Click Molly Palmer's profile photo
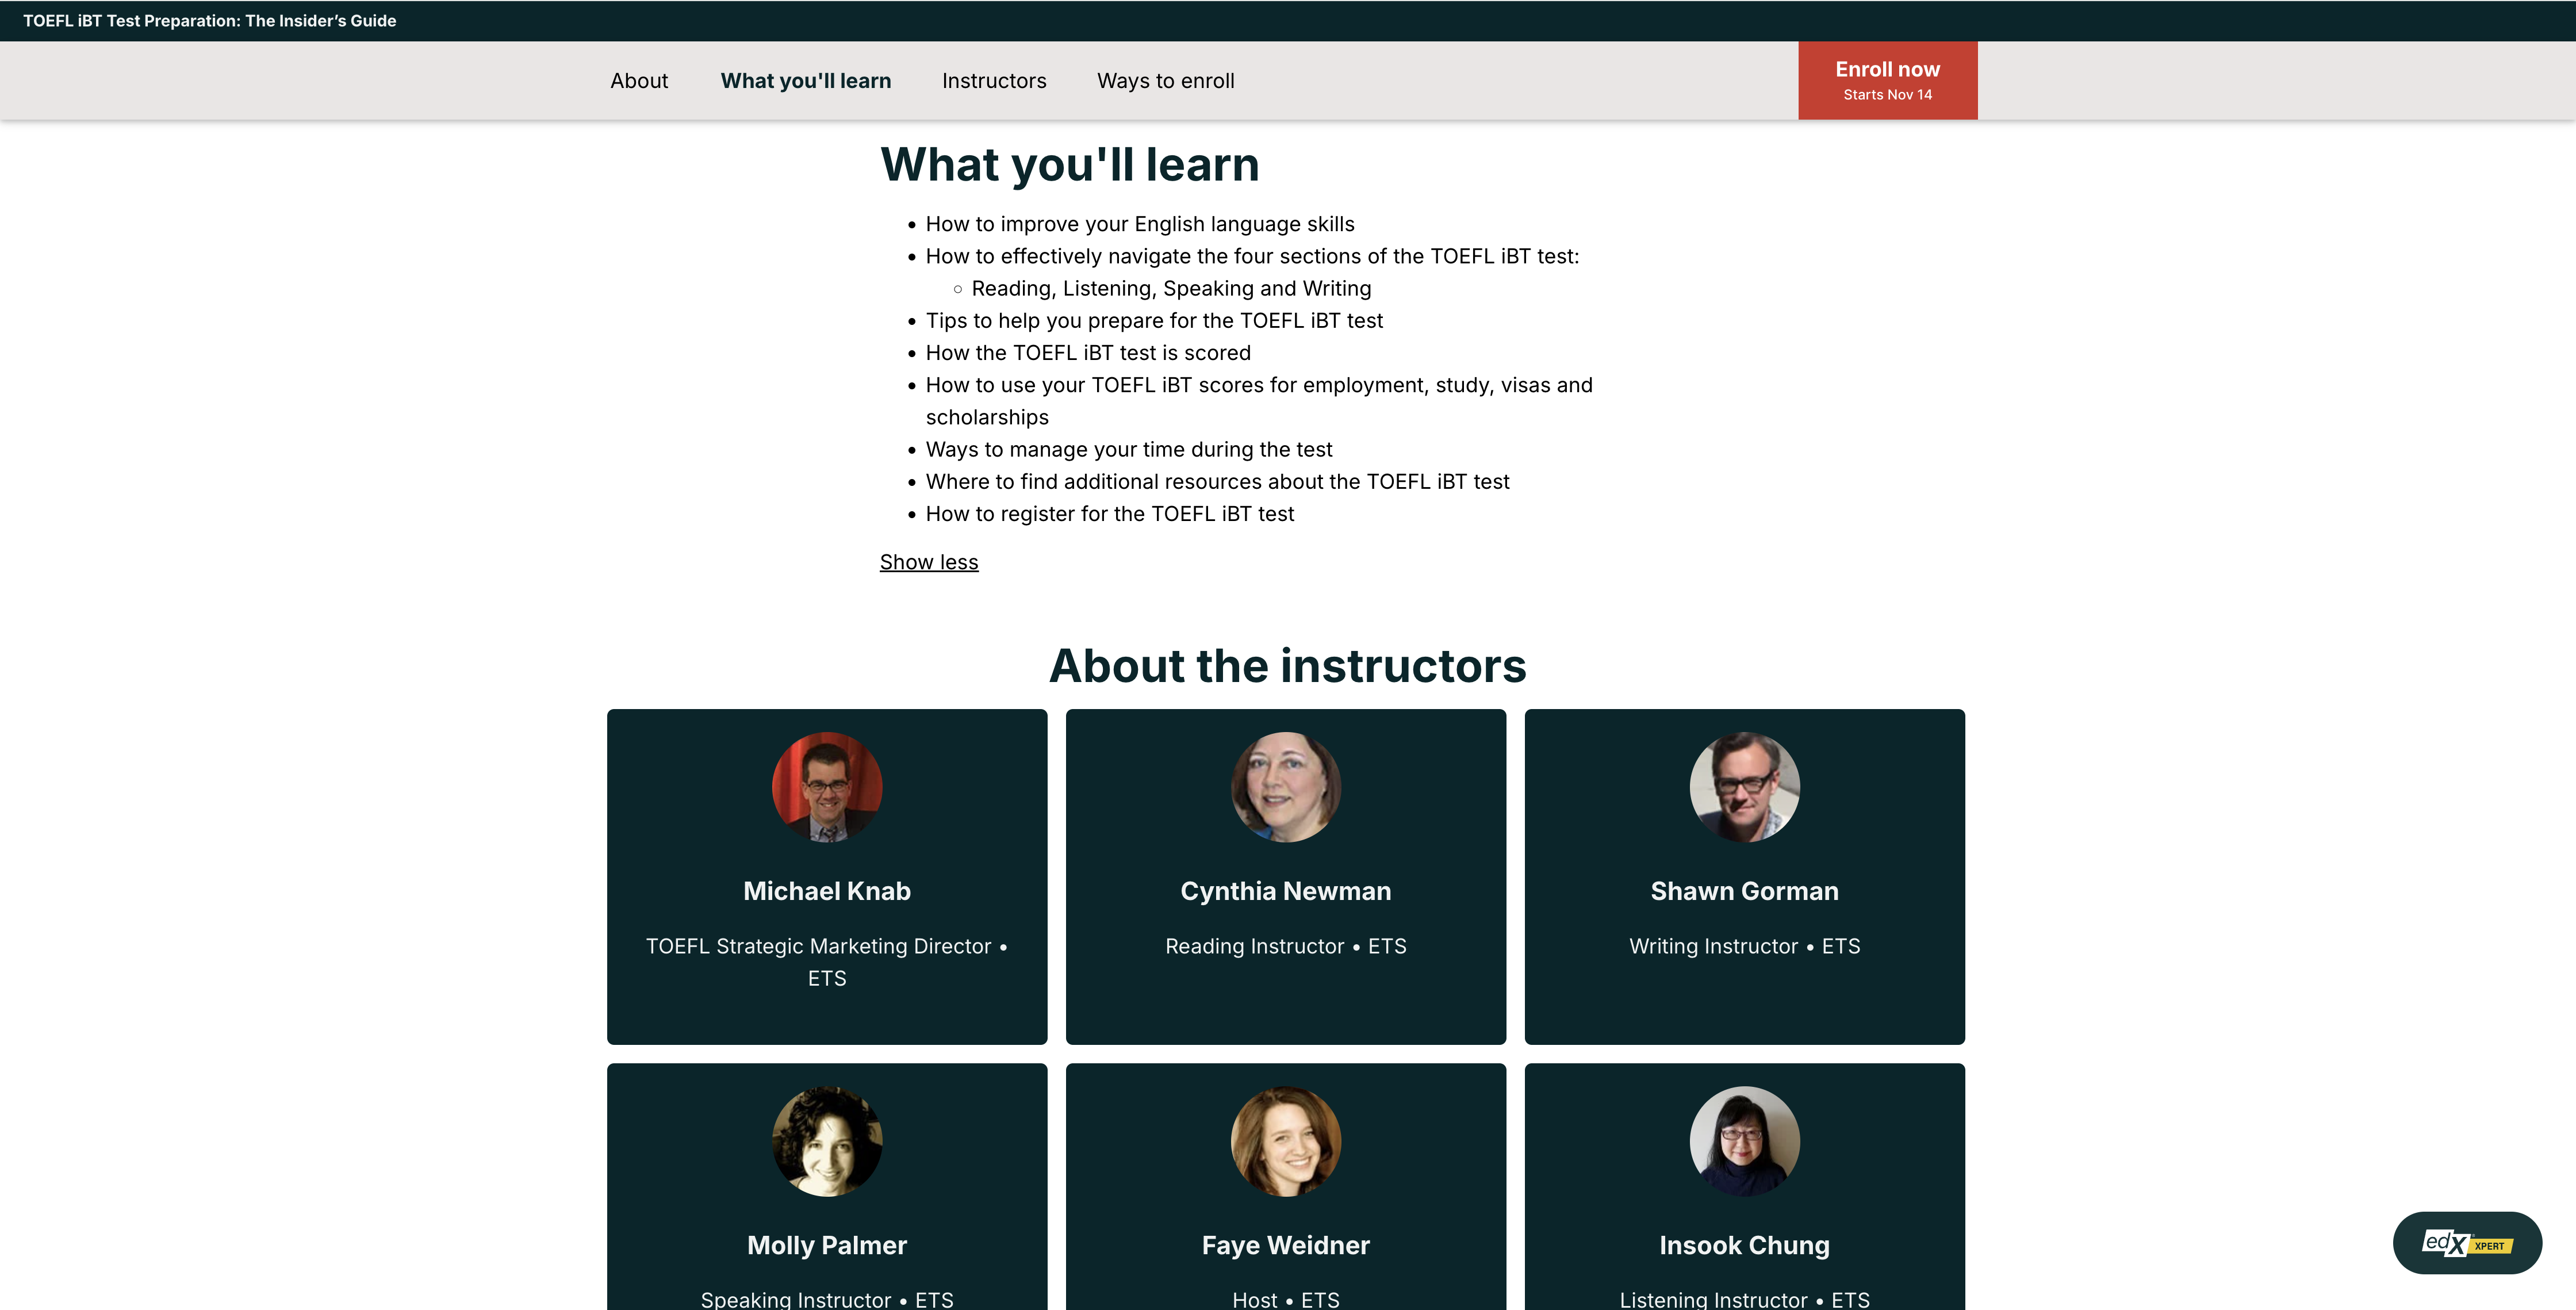This screenshot has width=2576, height=1310. coord(827,1141)
